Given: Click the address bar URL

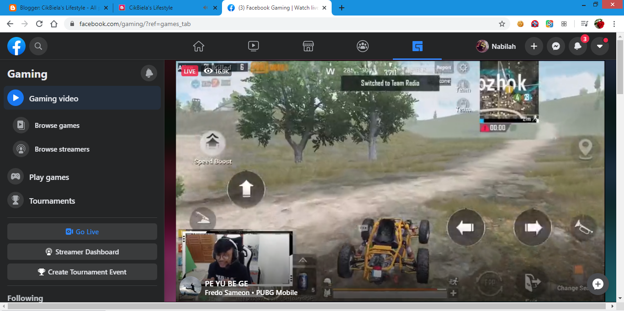Looking at the screenshot, I should point(135,24).
